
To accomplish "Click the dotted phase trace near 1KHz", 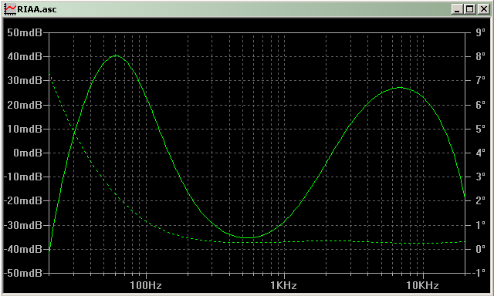I will (284, 242).
